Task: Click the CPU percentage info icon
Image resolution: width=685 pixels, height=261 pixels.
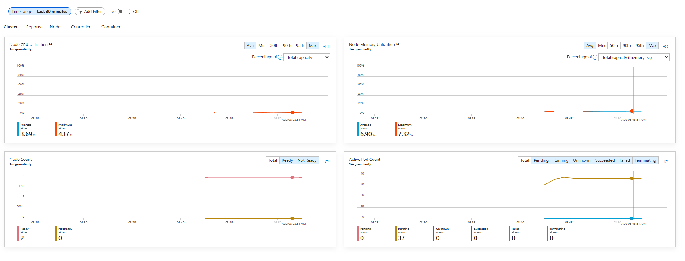Action: 280,57
